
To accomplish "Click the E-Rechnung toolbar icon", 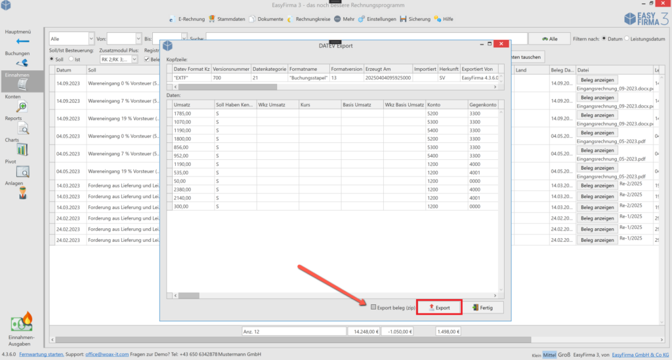I will 171,19.
